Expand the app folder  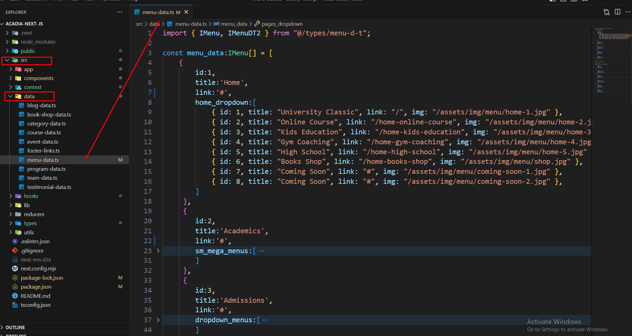11,69
